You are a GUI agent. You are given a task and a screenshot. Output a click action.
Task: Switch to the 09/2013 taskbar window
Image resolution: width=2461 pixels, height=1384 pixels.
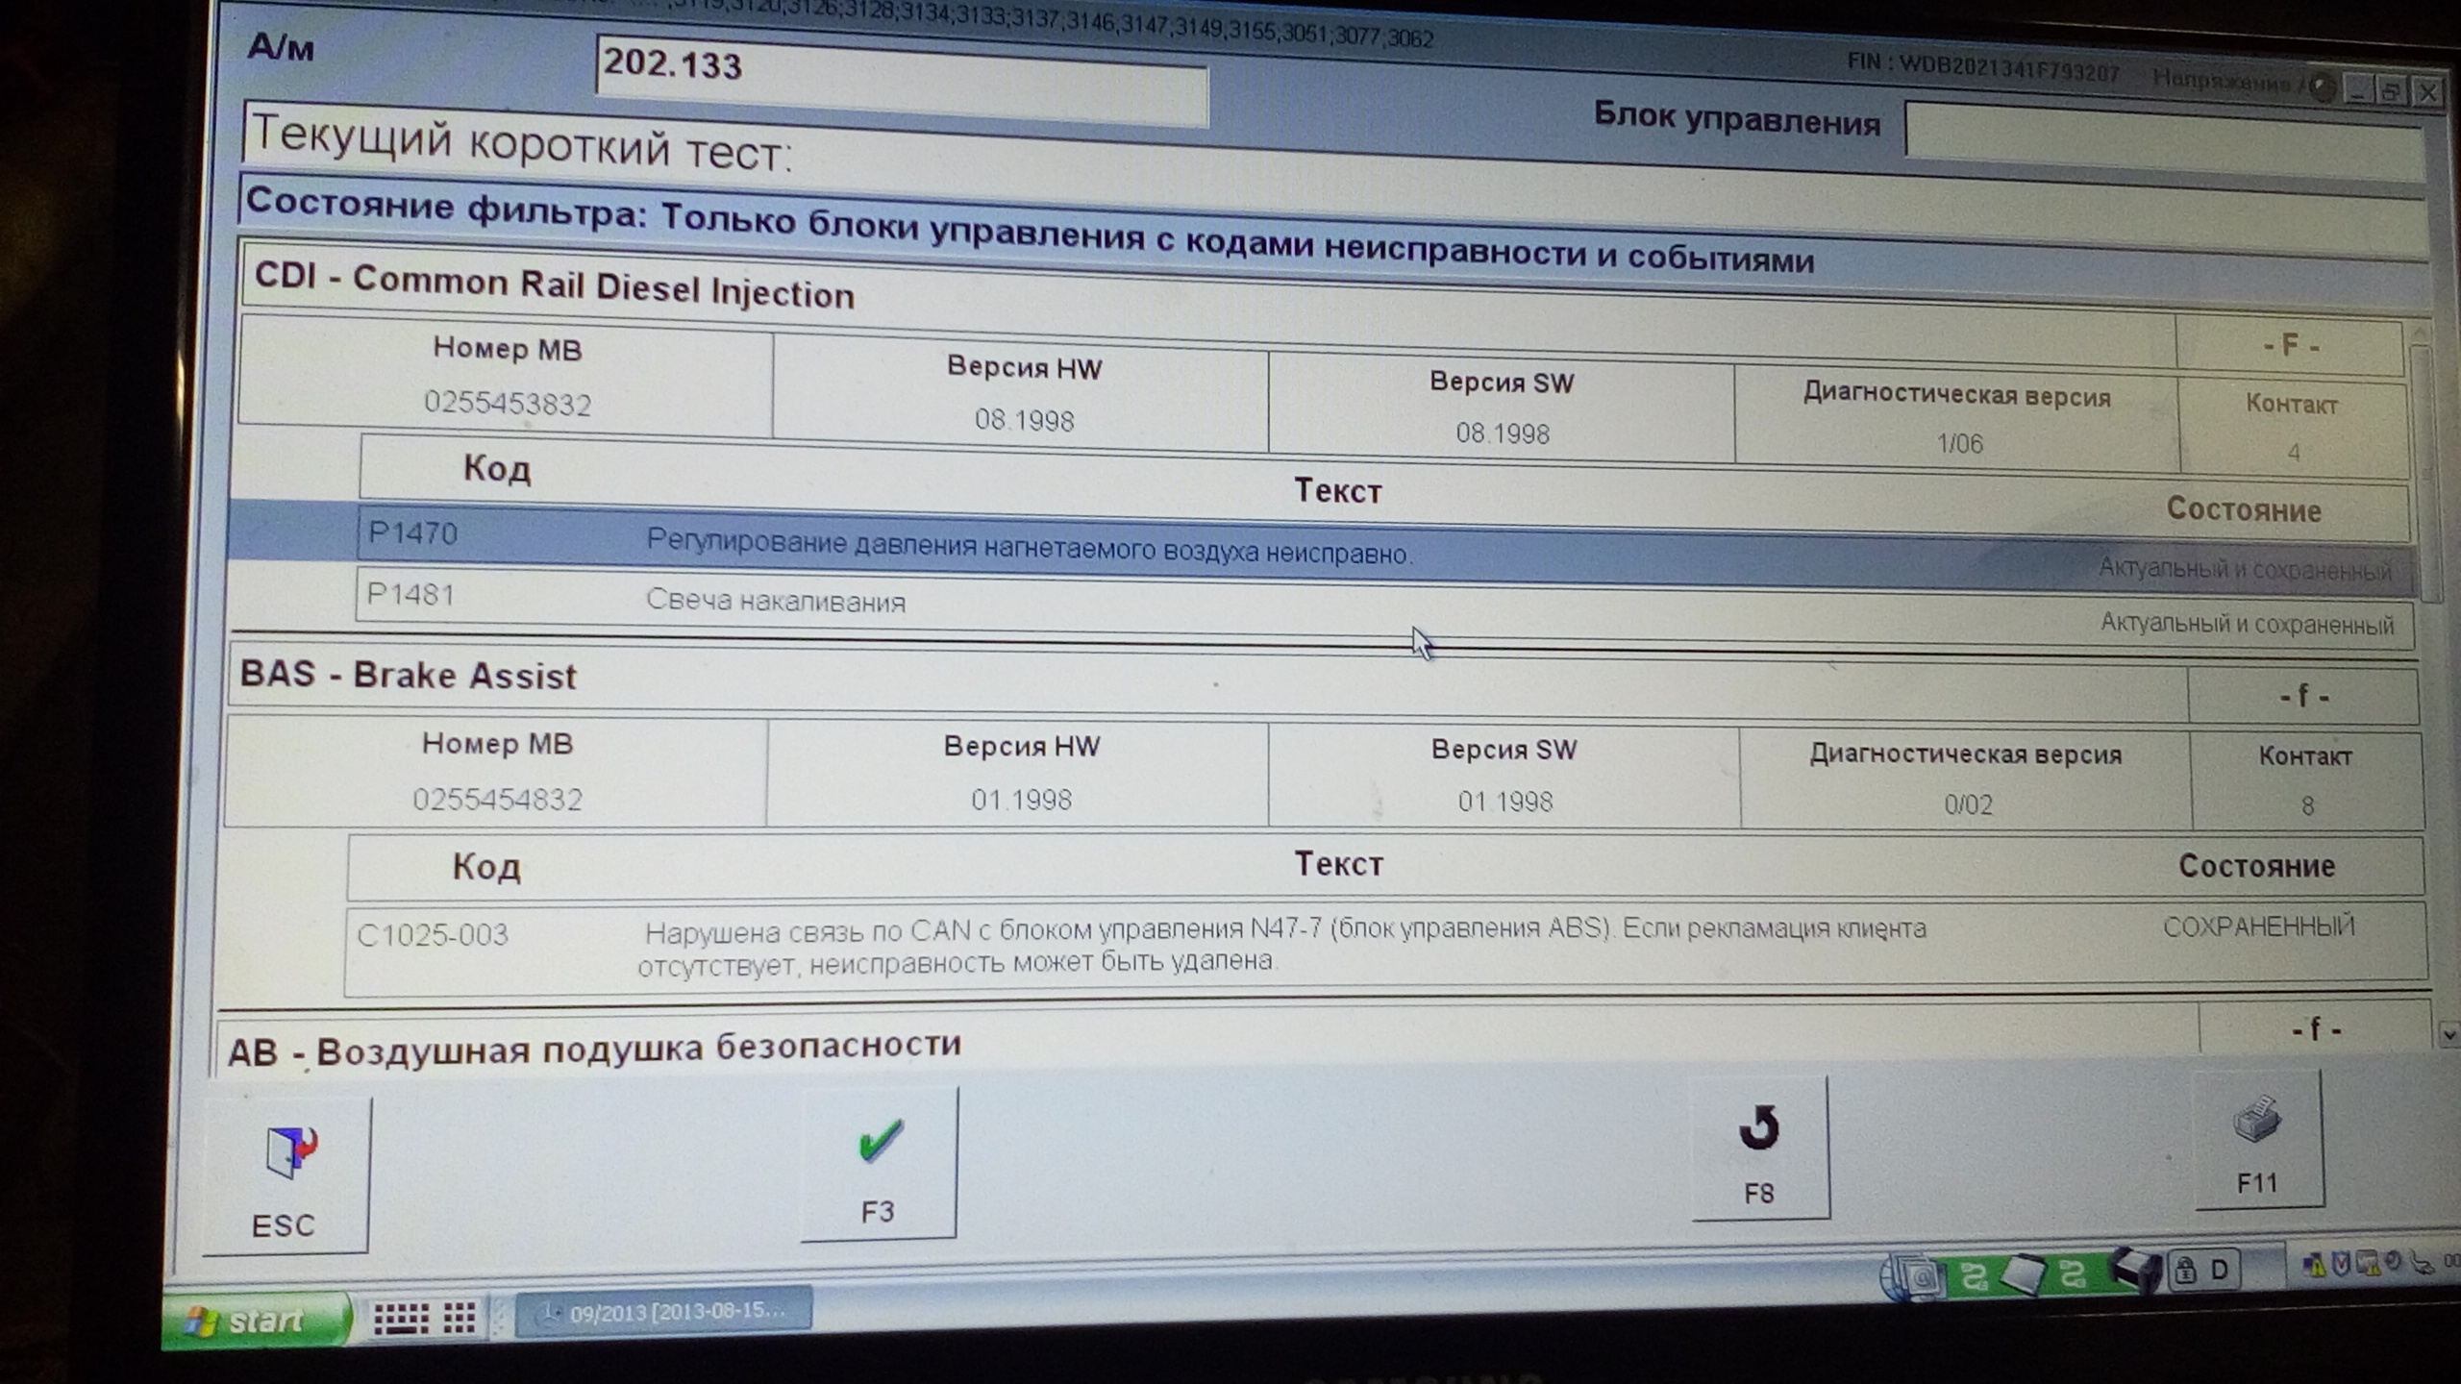pyautogui.click(x=663, y=1312)
